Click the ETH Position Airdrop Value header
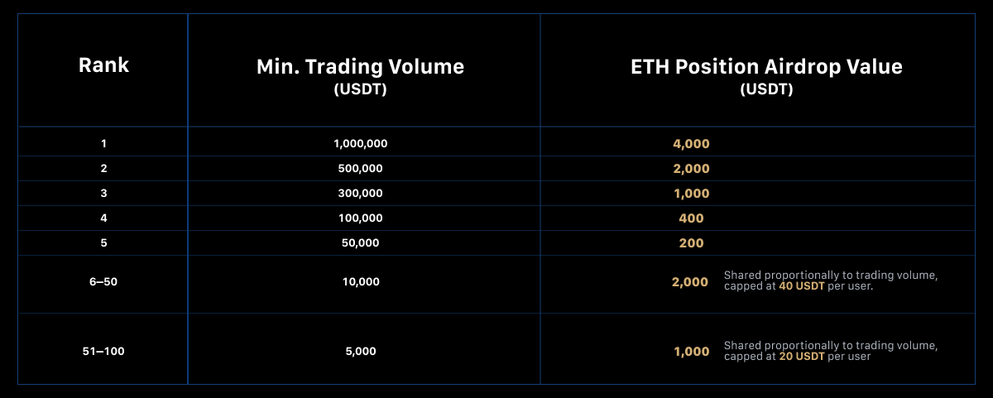This screenshot has width=993, height=398. coord(766,67)
